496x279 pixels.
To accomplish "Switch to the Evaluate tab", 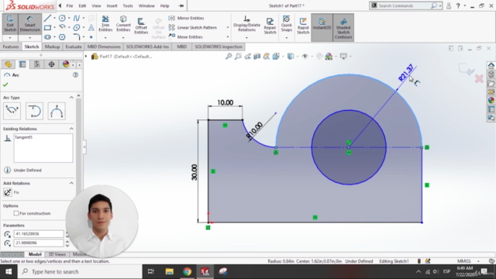I will coord(74,46).
